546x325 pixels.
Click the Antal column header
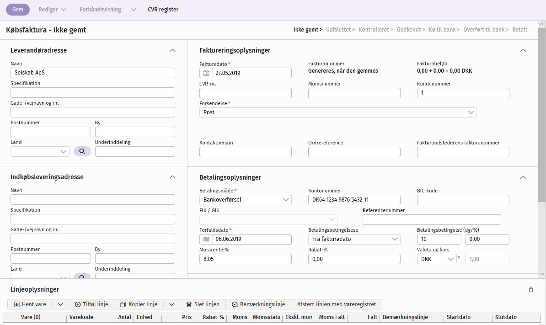125,317
